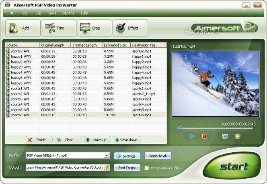Open the Edit menu
The height and width of the screenshot is (184, 267).
click(25, 13)
